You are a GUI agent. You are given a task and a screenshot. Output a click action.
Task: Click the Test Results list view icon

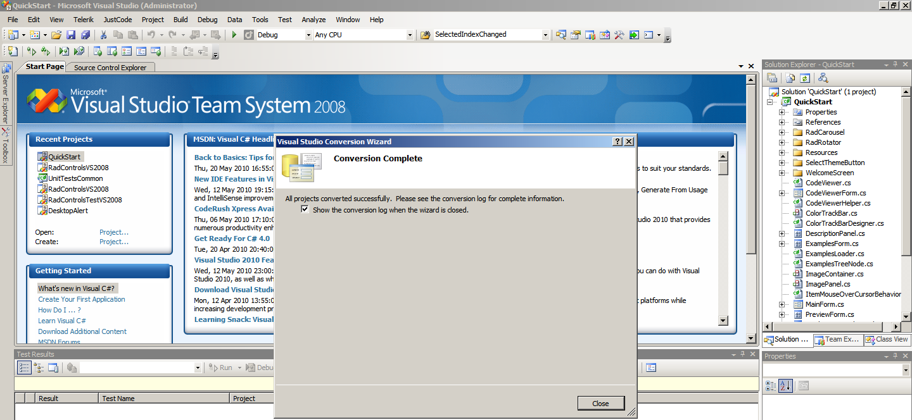coord(23,367)
